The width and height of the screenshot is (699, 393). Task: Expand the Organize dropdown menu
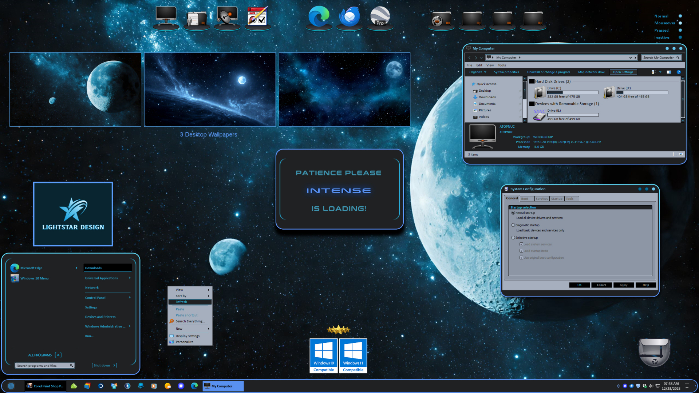[x=478, y=72]
